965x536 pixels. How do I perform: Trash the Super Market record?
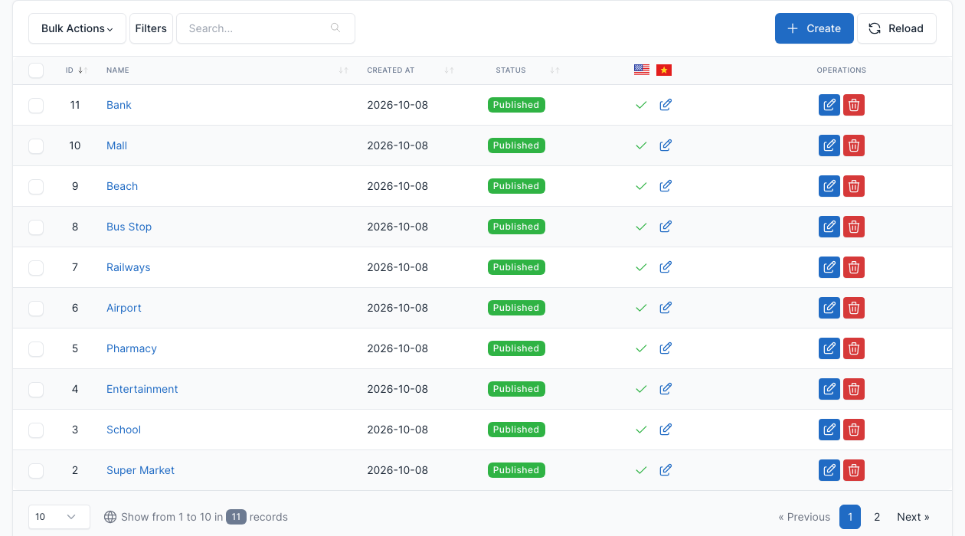click(854, 470)
